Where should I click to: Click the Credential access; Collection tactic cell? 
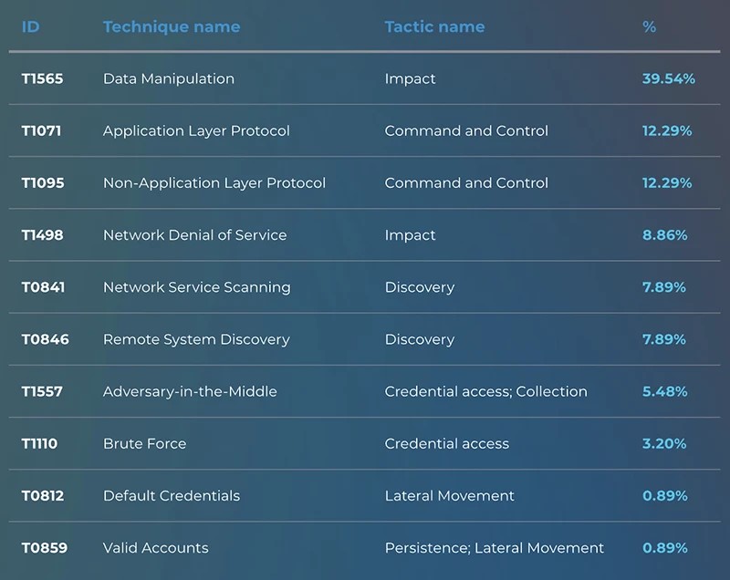485,391
